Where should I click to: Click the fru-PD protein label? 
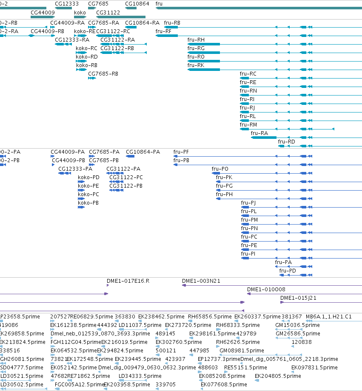(x=288, y=270)
